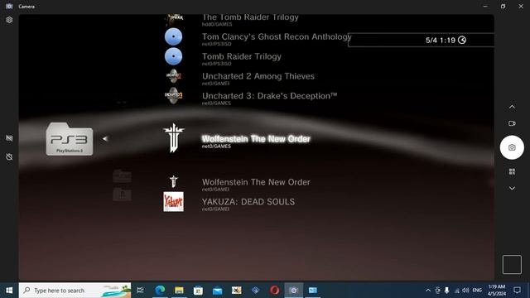Open volume control in system tray
Screen dimensions: 530x298
coord(465,291)
